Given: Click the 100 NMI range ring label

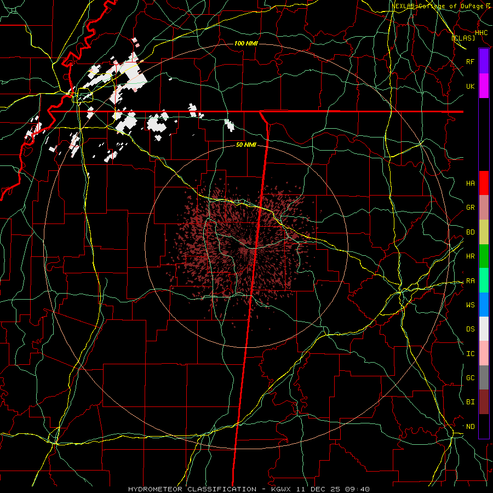Looking at the screenshot, I should tap(246, 43).
